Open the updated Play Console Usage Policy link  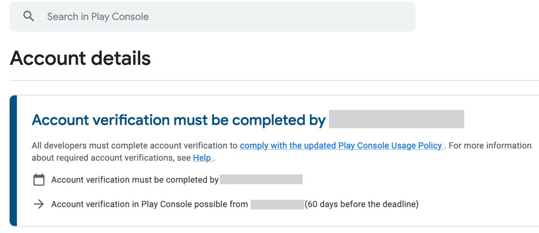click(x=341, y=146)
